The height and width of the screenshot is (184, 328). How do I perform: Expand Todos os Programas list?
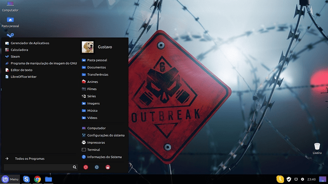click(x=29, y=159)
